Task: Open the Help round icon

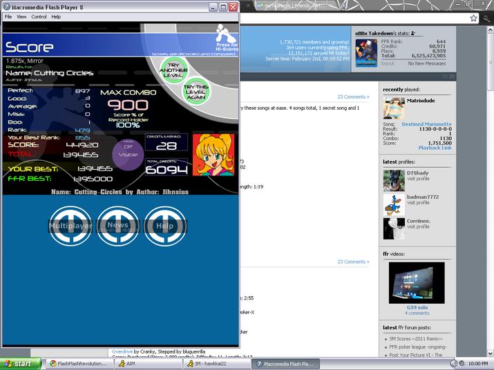Action: point(164,226)
